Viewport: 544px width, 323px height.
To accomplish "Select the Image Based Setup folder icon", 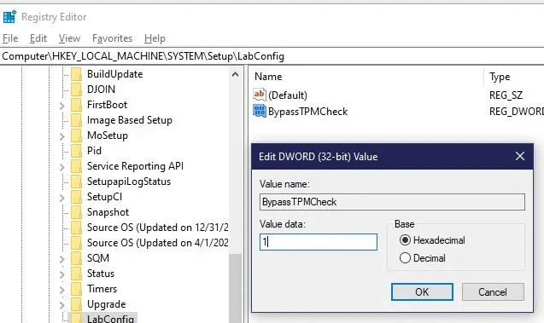I will pos(76,120).
